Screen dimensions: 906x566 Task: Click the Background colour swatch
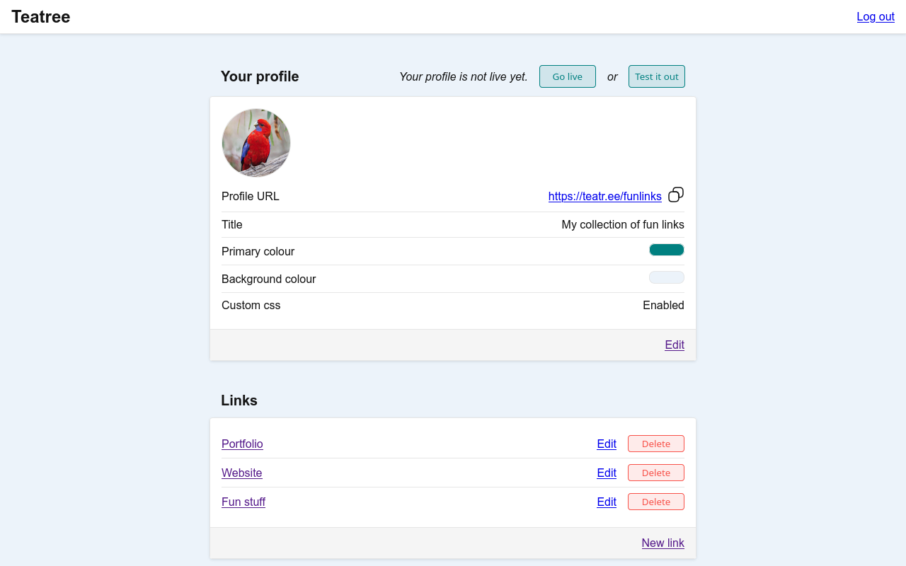pos(666,277)
